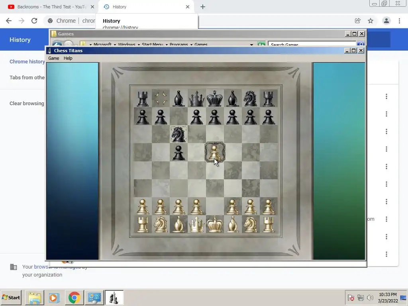Screen dimensions: 408x306
Task: Select the white pawn on d2
Action: (x=196, y=206)
